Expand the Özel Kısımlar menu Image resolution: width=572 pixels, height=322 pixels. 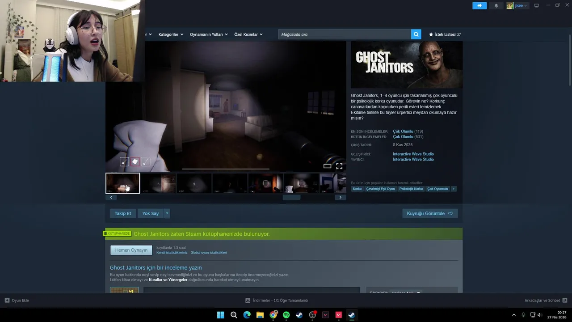coord(248,34)
